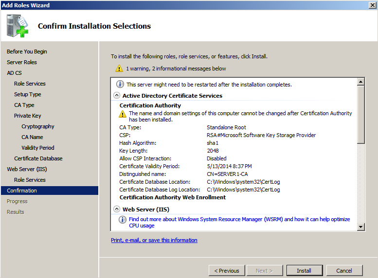This screenshot has height=278, width=378.
Task: Select the Certificate Database step
Action: (38, 158)
